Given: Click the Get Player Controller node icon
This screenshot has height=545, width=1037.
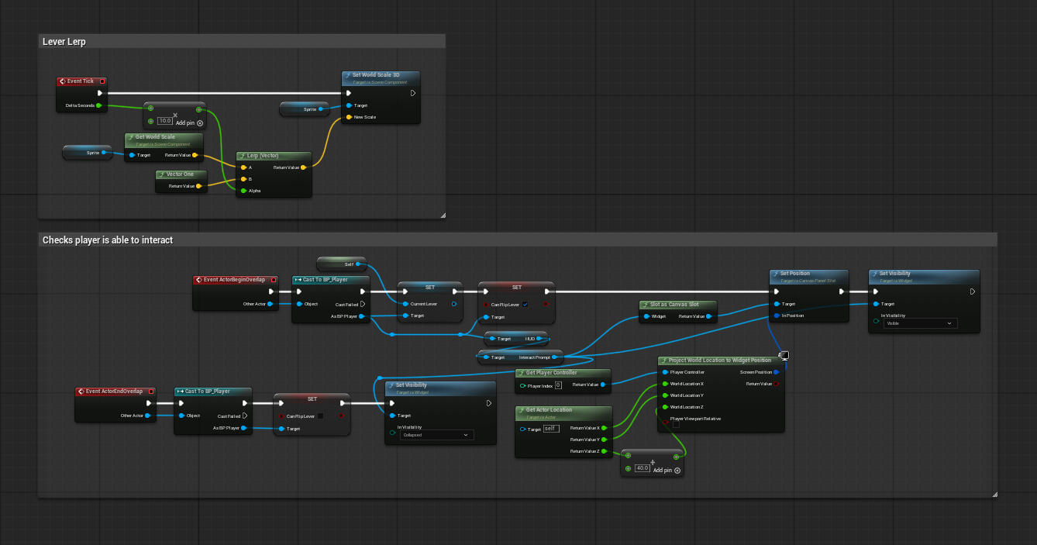Looking at the screenshot, I should pyautogui.click(x=523, y=373).
